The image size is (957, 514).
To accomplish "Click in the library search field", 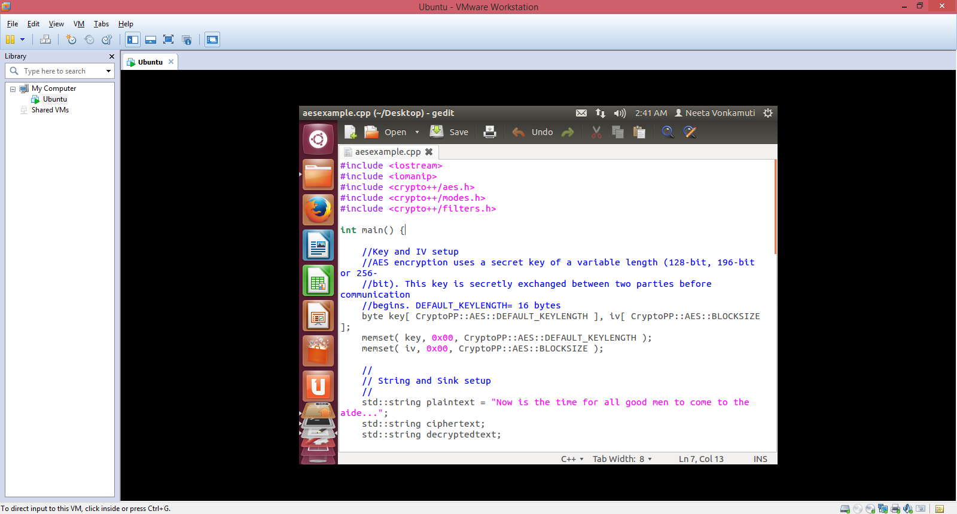I will (60, 71).
